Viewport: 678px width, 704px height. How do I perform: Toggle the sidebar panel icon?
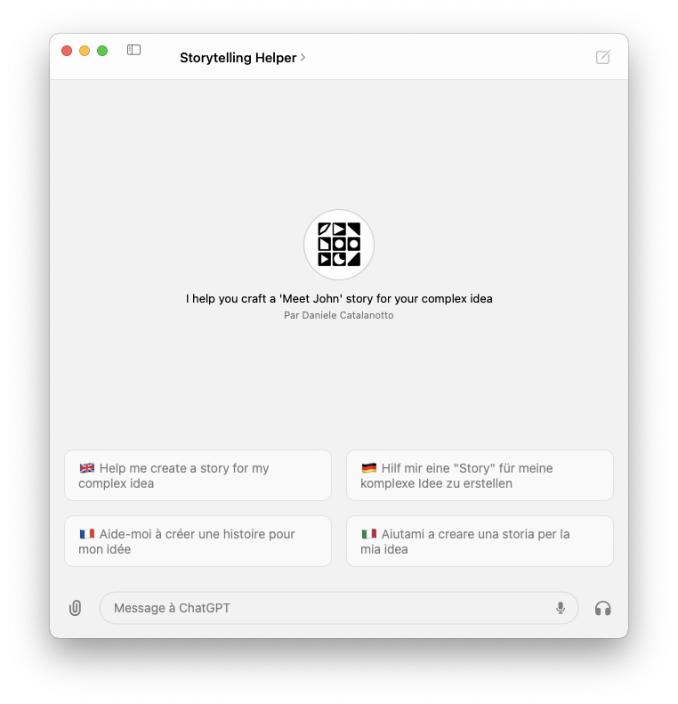click(133, 50)
